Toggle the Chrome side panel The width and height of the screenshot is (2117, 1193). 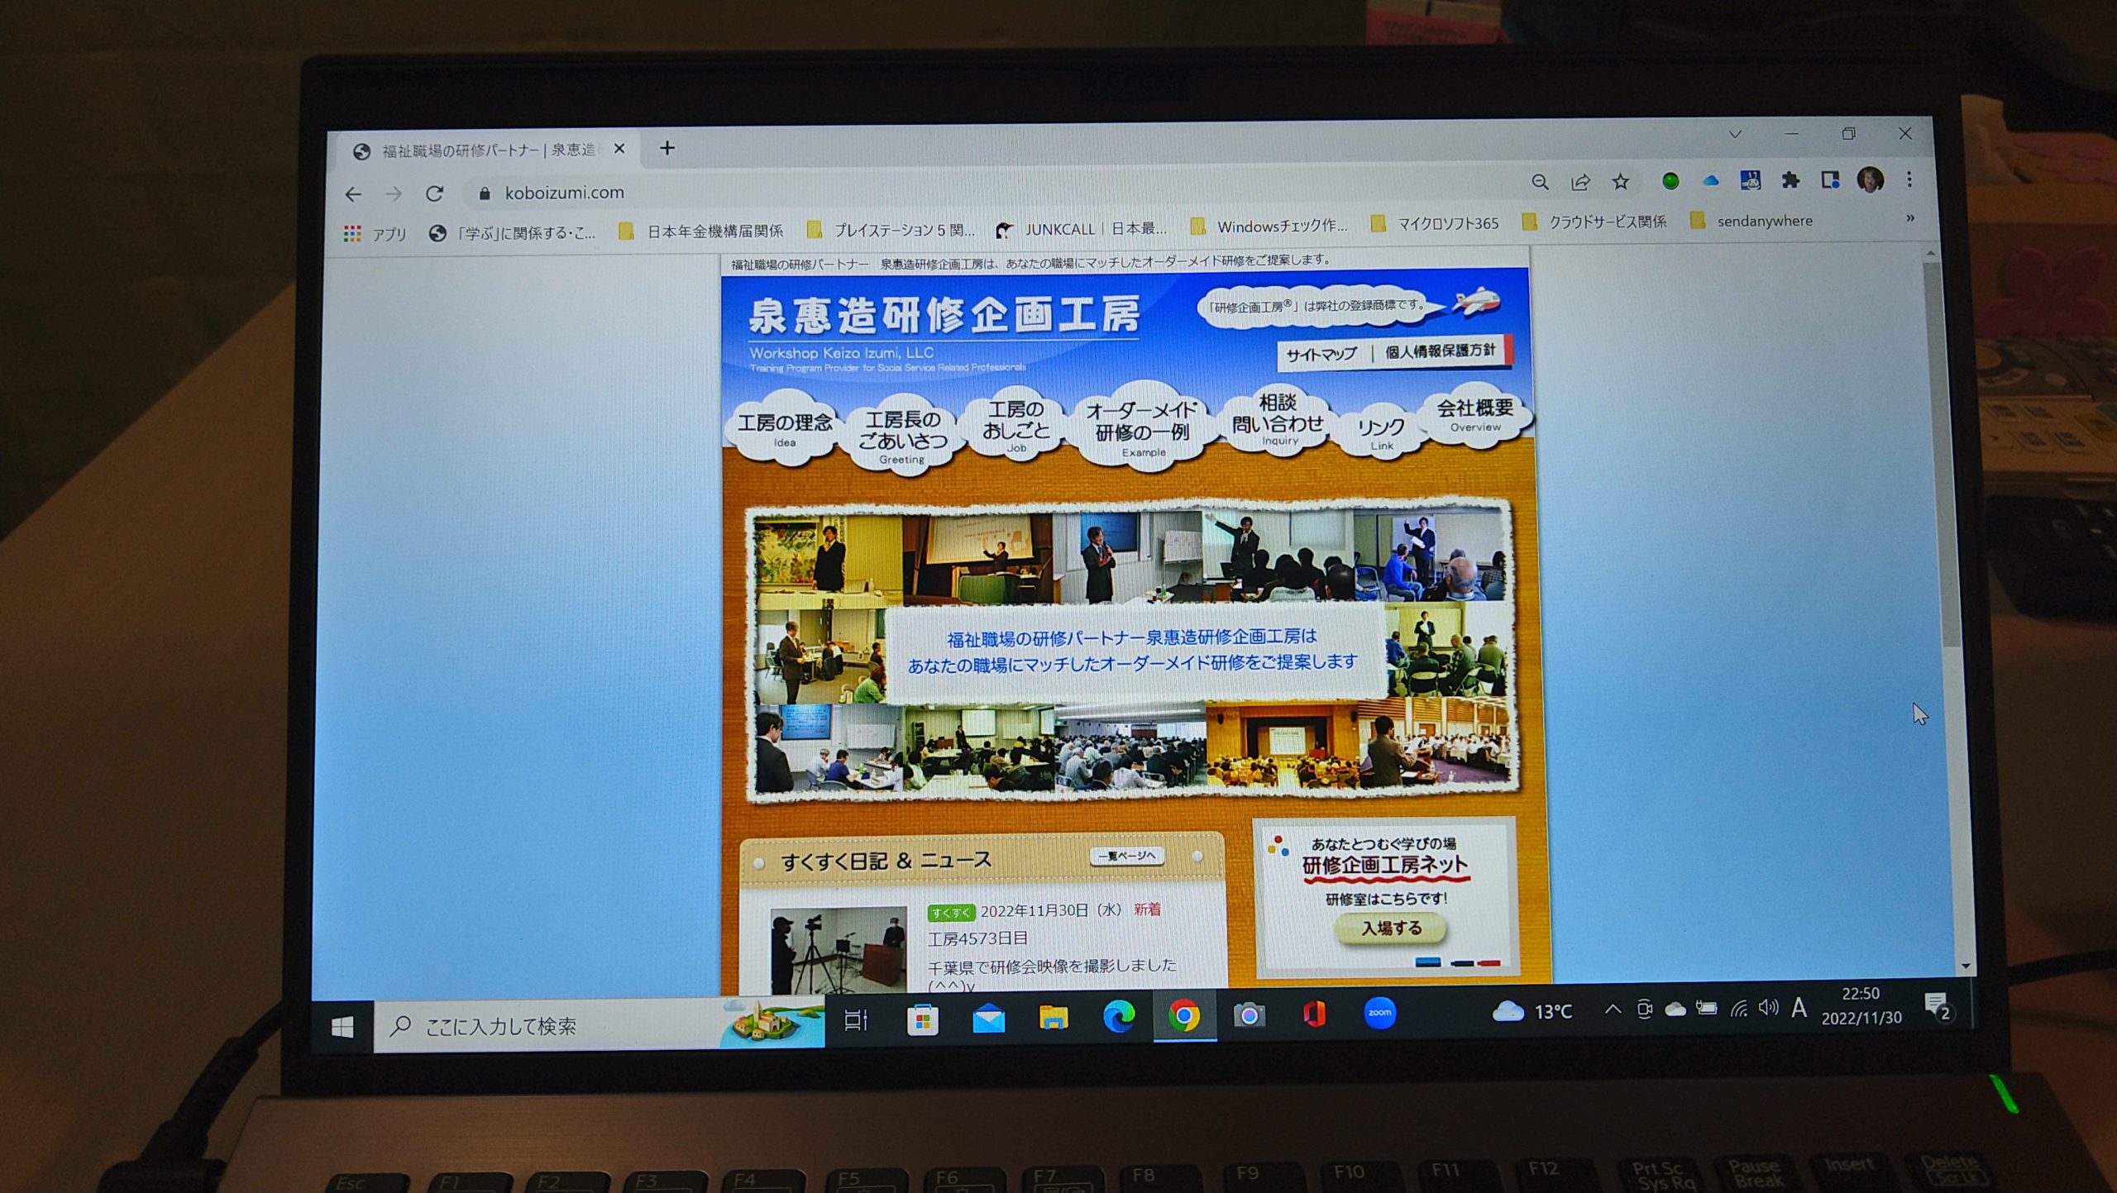(1830, 180)
